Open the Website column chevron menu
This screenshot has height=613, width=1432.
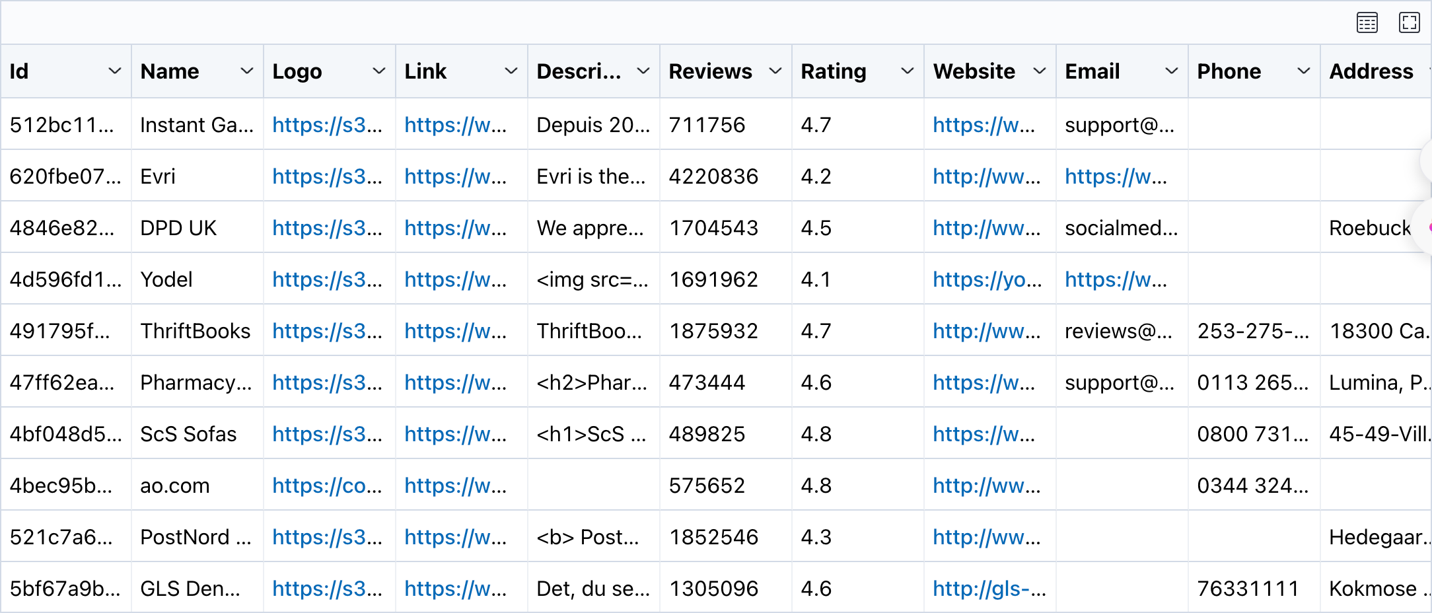tap(1040, 71)
